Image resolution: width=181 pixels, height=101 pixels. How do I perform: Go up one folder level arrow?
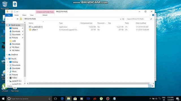point(18,19)
